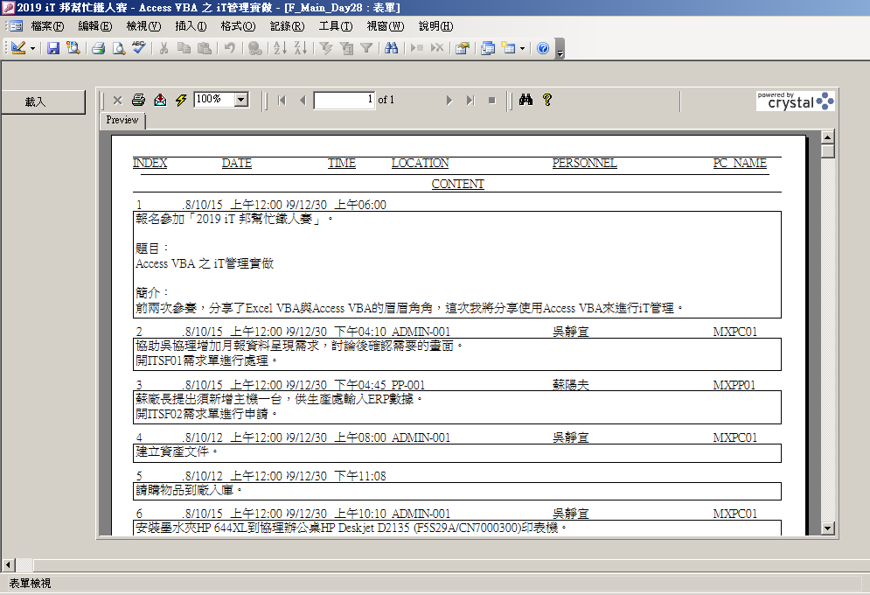Click the 蘇陽夫 personnel name
The width and height of the screenshot is (870, 595).
click(570, 385)
